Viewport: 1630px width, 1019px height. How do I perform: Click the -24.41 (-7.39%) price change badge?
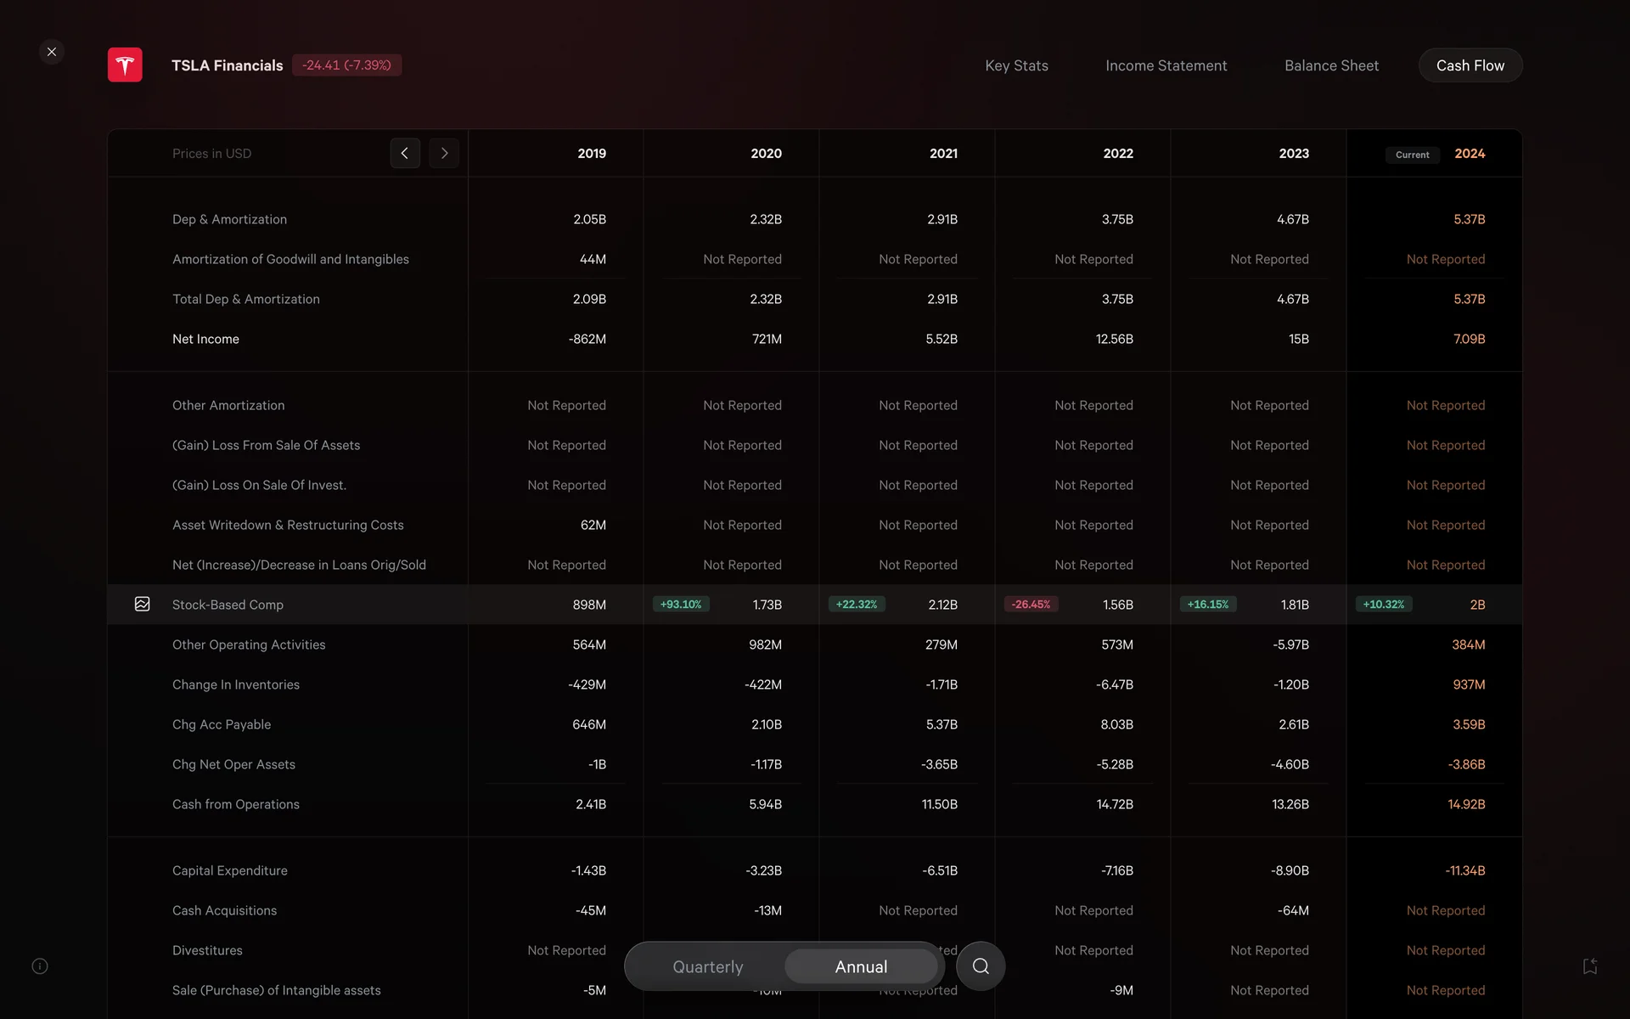point(346,65)
